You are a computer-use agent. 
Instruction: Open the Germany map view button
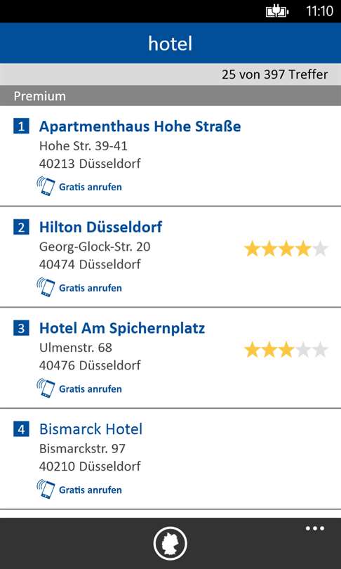[x=170, y=544]
